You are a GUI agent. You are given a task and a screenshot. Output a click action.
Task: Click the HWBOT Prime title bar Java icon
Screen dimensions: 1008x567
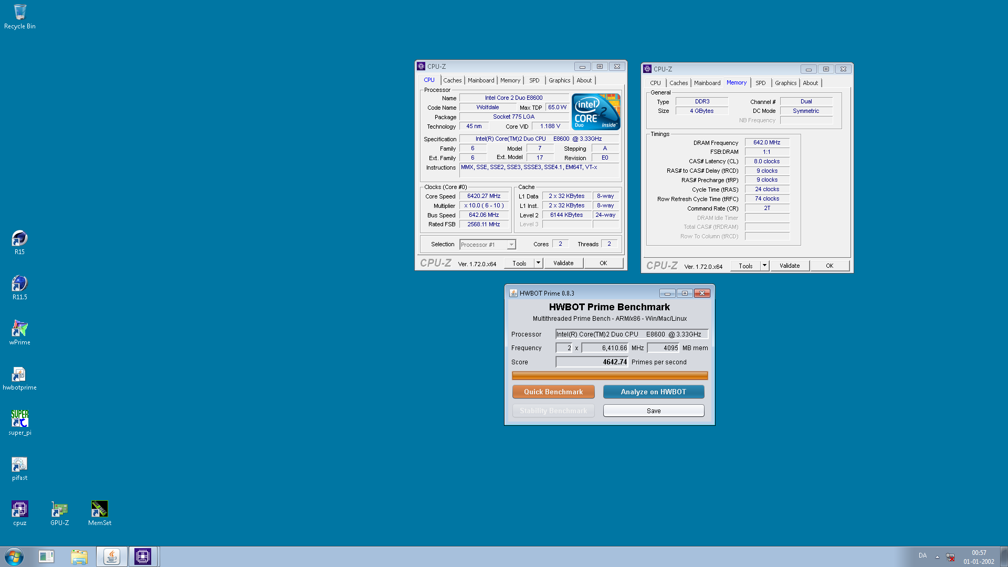[513, 293]
